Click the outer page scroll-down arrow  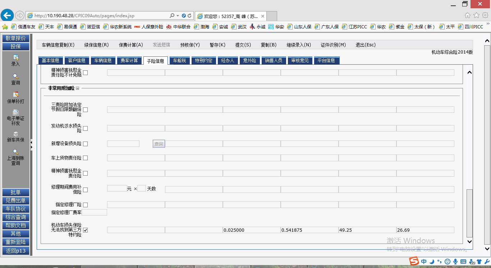point(487,249)
